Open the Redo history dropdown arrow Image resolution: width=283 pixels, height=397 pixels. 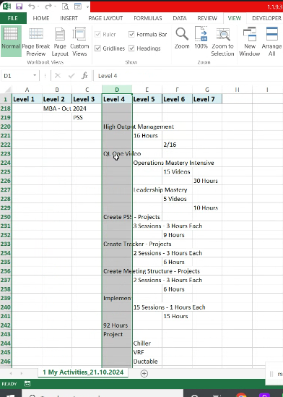coord(55,7)
